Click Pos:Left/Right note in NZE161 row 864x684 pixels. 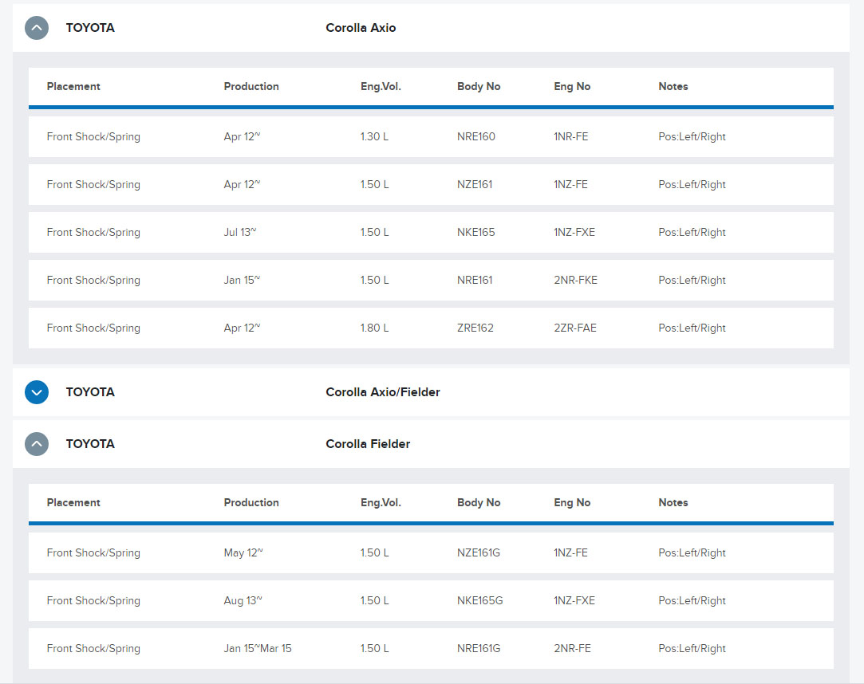click(x=692, y=184)
